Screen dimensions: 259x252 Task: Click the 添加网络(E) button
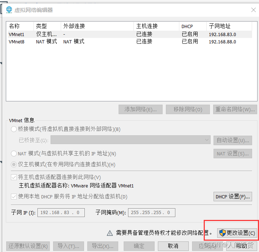pos(140,109)
